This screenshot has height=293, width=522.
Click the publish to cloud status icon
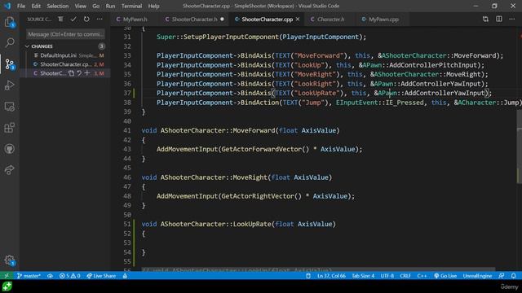coord(50,276)
